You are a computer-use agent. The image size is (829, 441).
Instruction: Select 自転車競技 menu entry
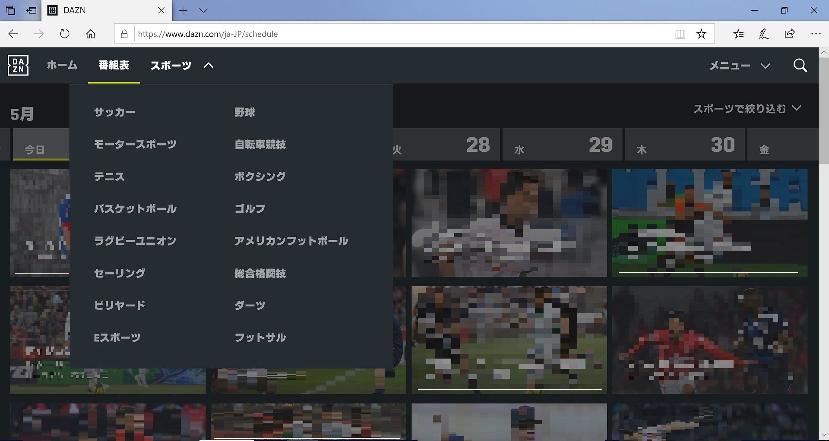(260, 144)
